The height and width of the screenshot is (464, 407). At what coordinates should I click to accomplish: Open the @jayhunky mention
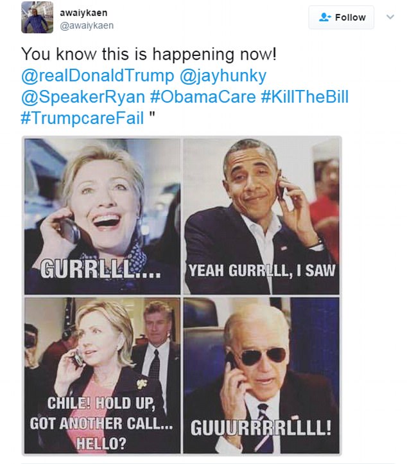pyautogui.click(x=223, y=76)
